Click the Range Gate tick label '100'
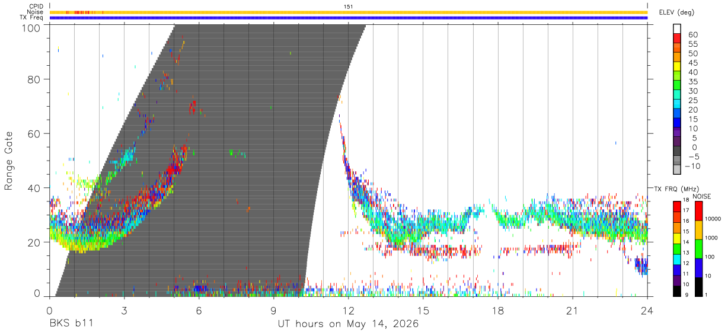Screen dimensions: 728x336 click(31, 27)
